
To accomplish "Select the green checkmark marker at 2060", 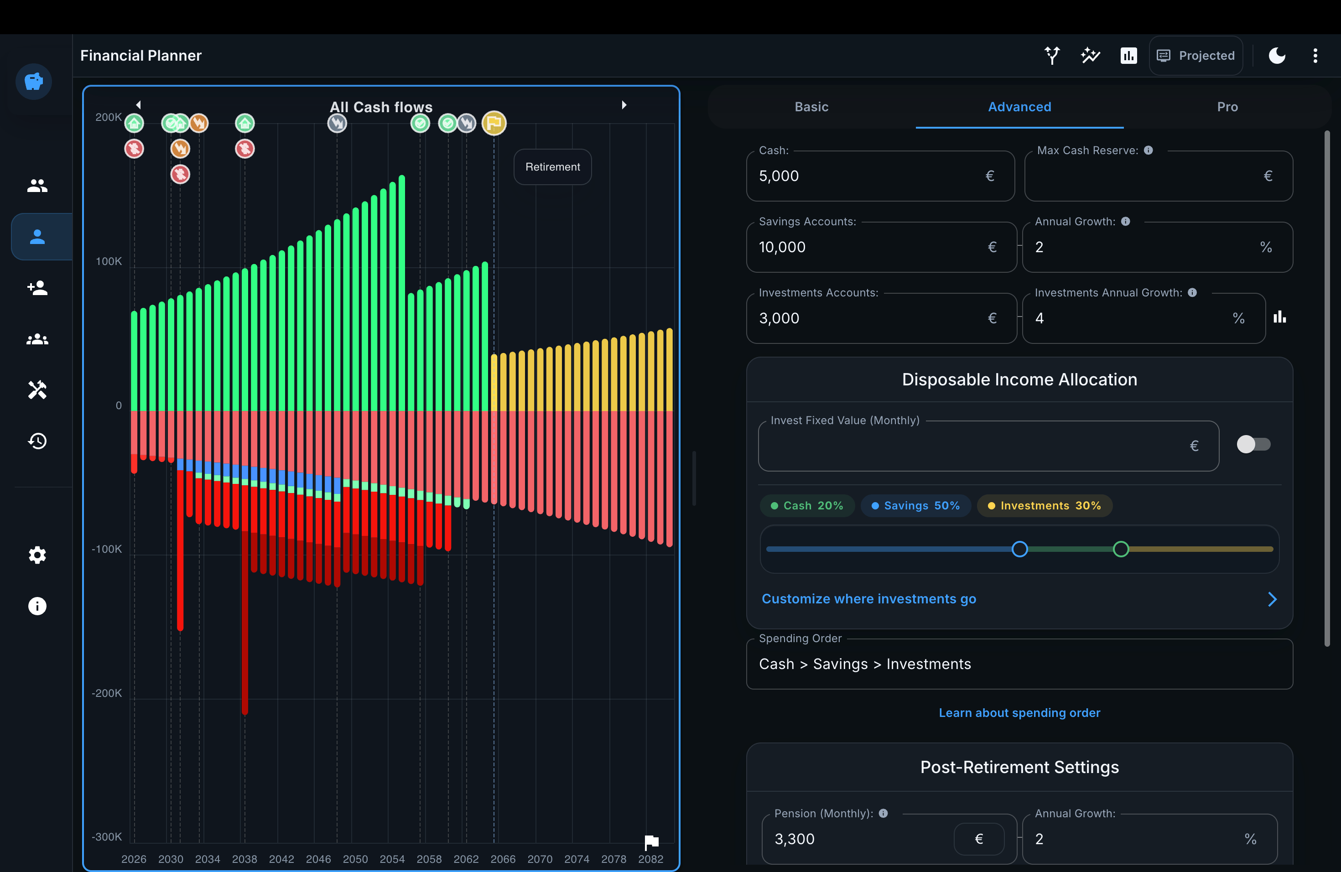I will click(447, 123).
